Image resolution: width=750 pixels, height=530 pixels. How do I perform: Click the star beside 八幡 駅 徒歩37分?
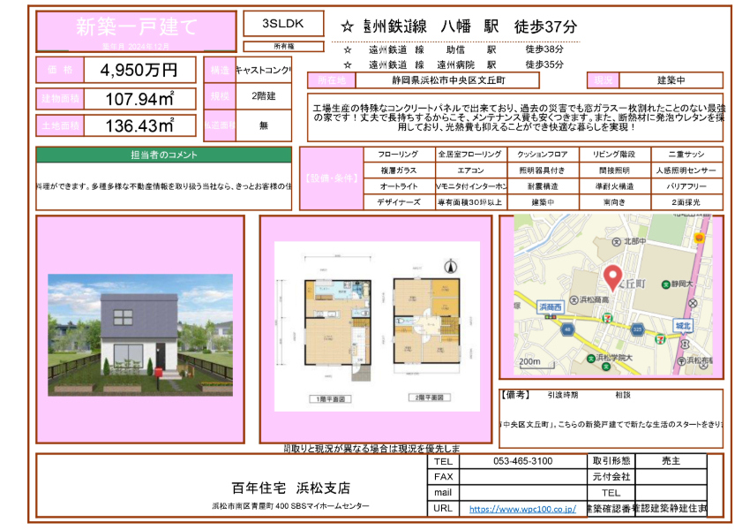(x=348, y=26)
